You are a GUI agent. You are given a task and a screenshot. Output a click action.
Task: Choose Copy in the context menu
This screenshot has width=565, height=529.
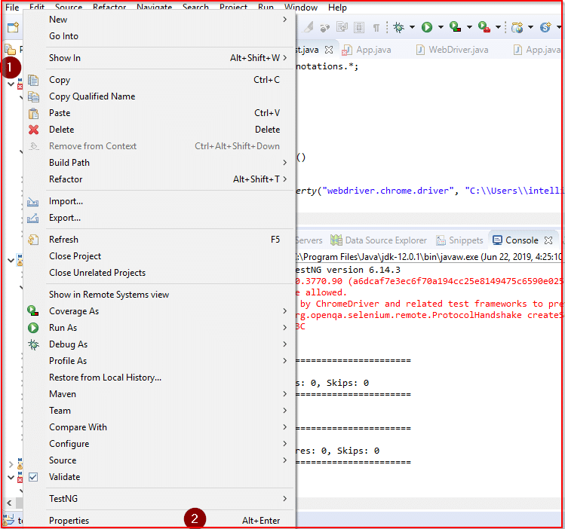click(159, 80)
